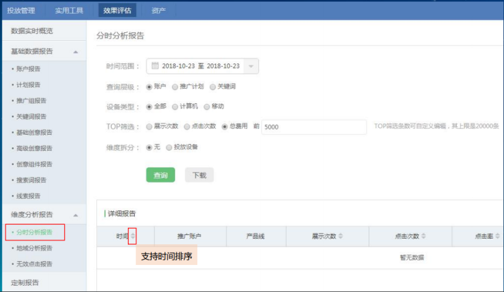Open 关键词报告 in the sidebar
The width and height of the screenshot is (504, 292).
point(30,116)
